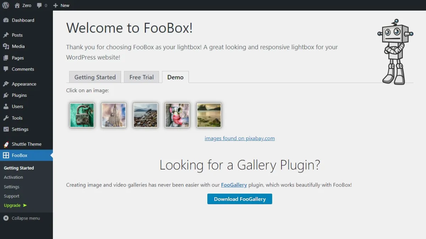
Task: Click the Tools wrench icon
Action: [x=6, y=118]
